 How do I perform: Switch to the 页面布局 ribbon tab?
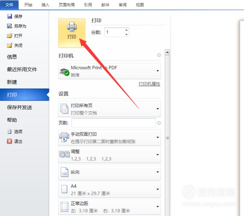67,5
